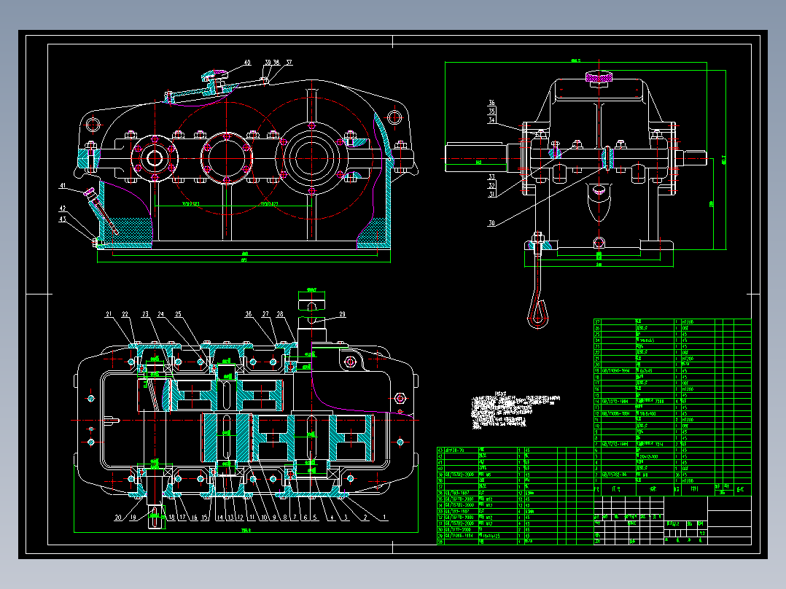Screen dimensions: 786x589
Task: Pick callout number 37 in the front view
Action: coord(289,63)
